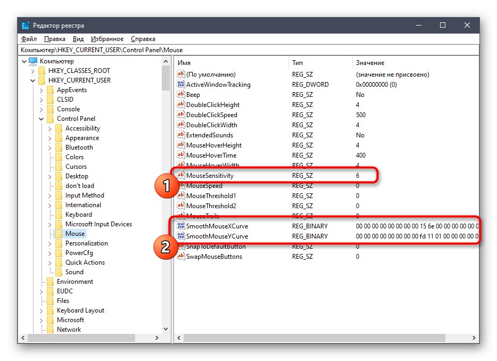Click the Registry Editor app icon in title bar
Viewport: 497px width, 361px height.
coord(26,26)
